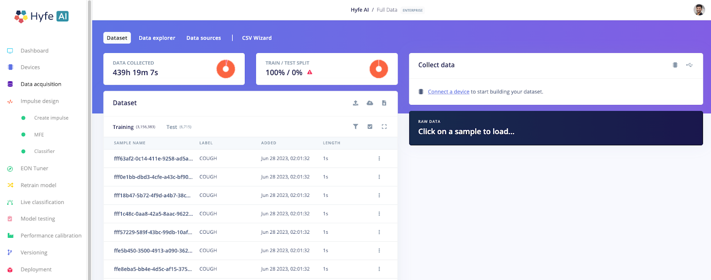Open options menu for sample fff0e1bb
711x280 pixels.
379,177
